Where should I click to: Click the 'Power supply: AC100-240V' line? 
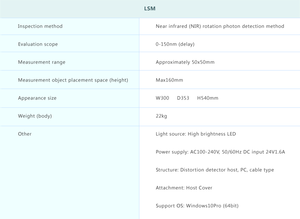pyautogui.click(x=220, y=152)
